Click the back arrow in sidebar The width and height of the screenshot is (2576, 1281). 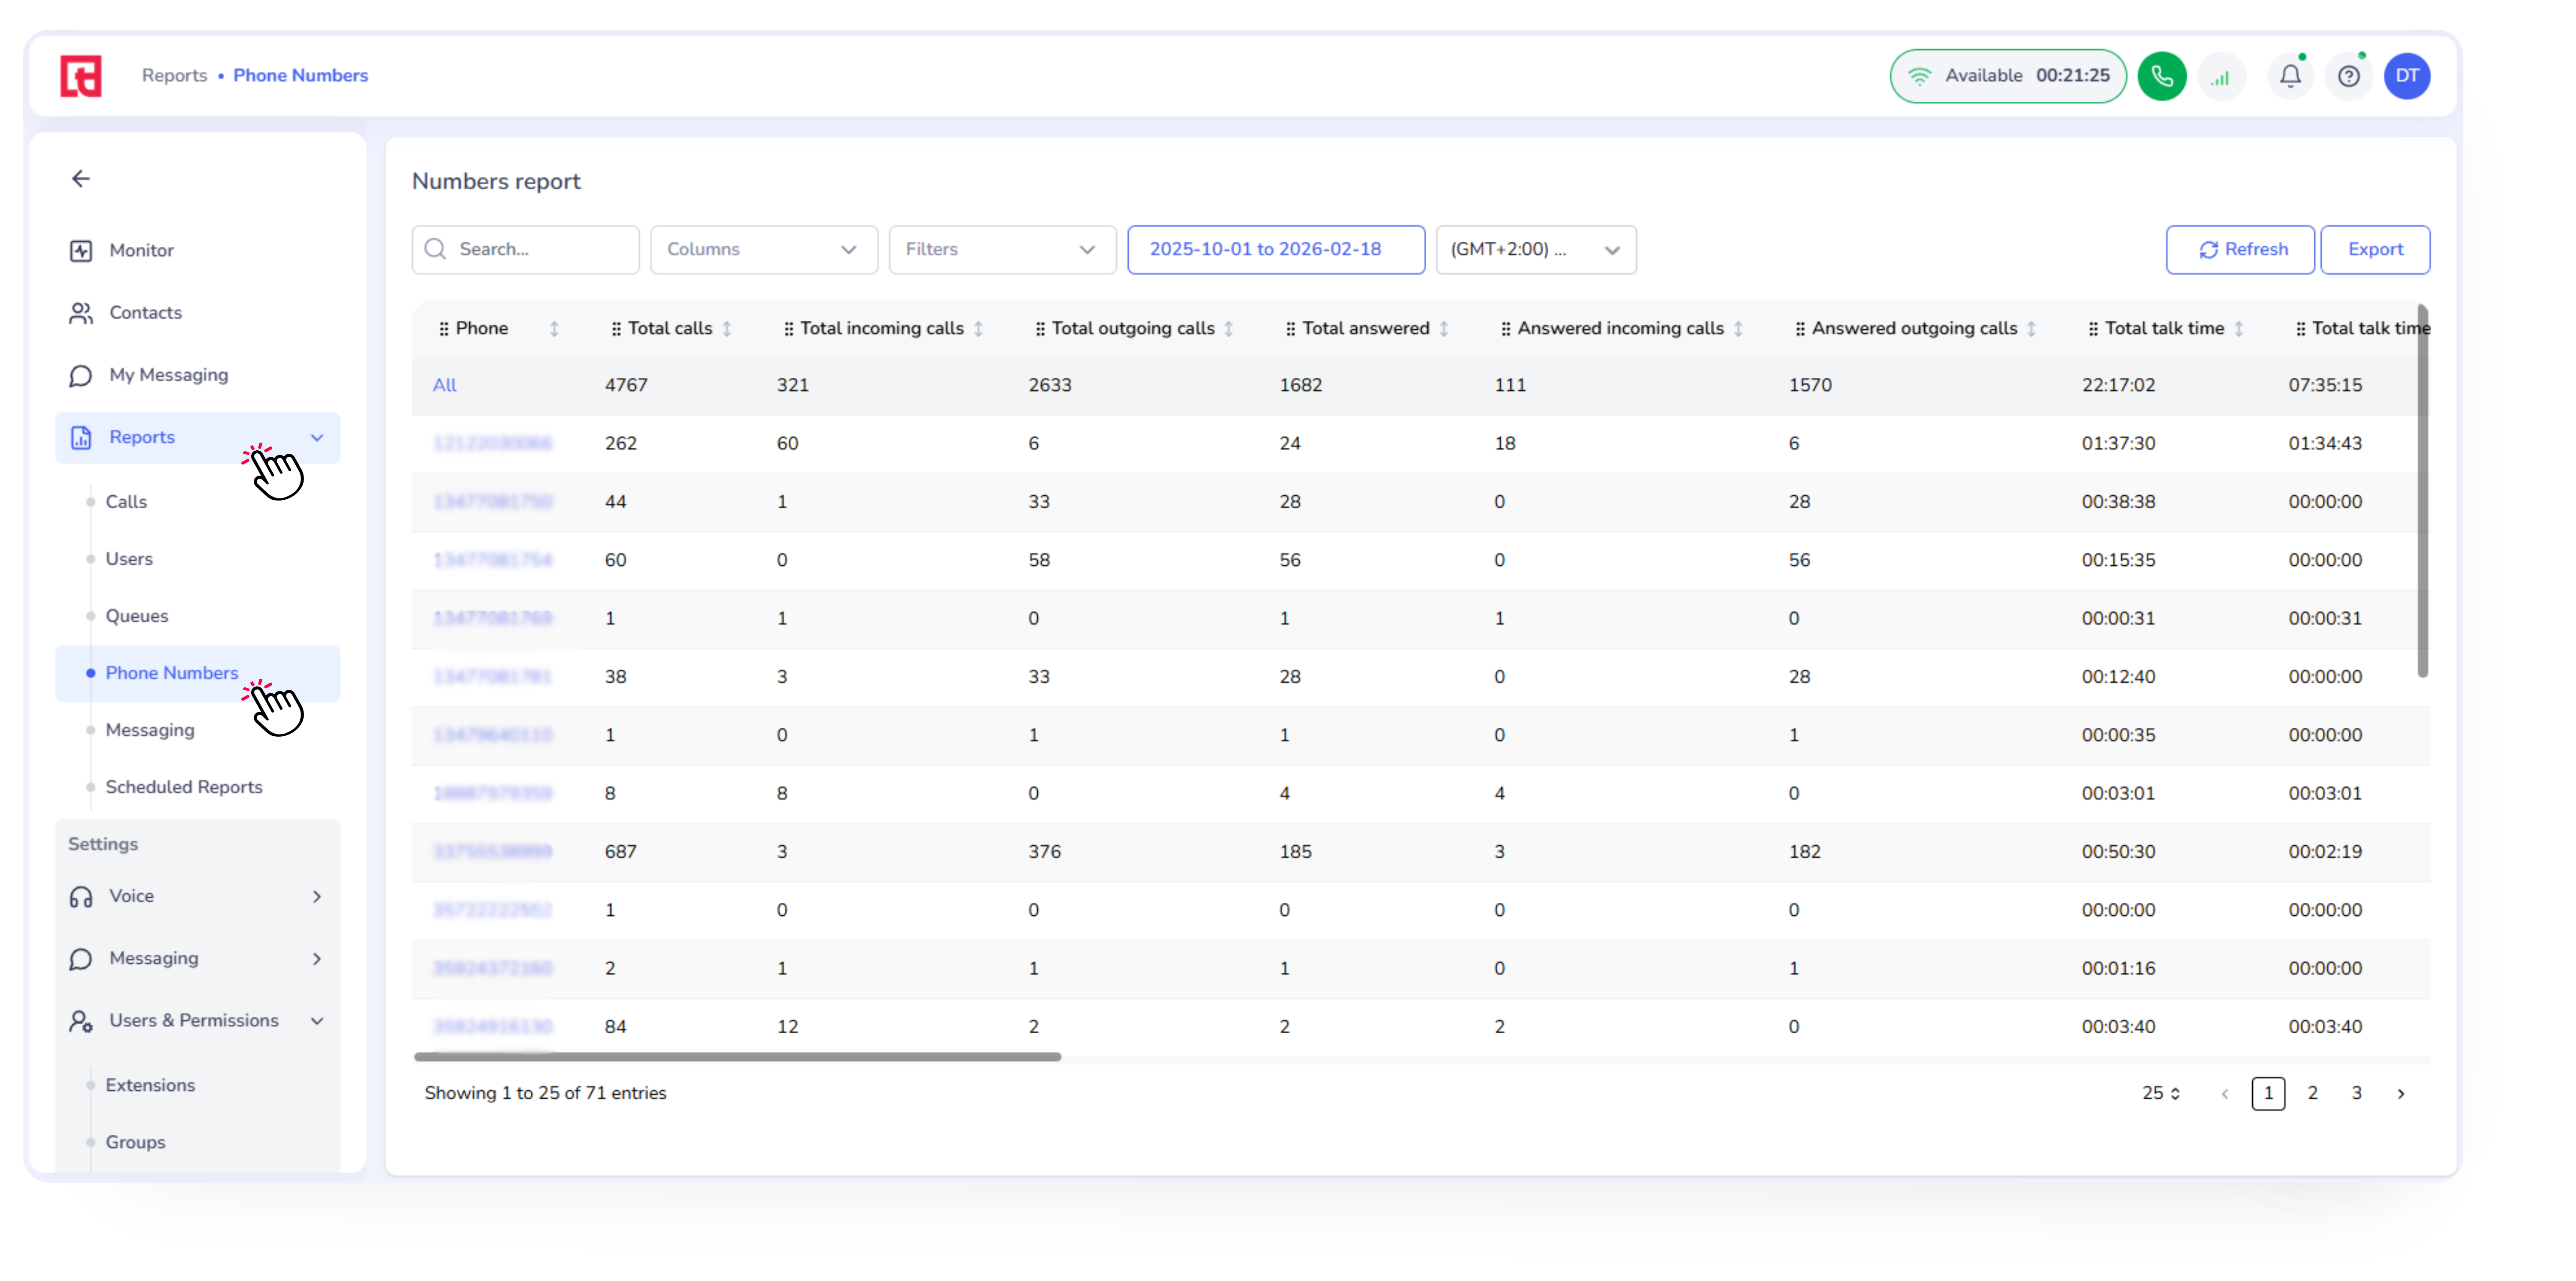coord(81,178)
